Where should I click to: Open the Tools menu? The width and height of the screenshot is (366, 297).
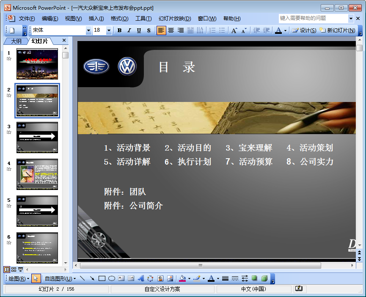click(143, 19)
